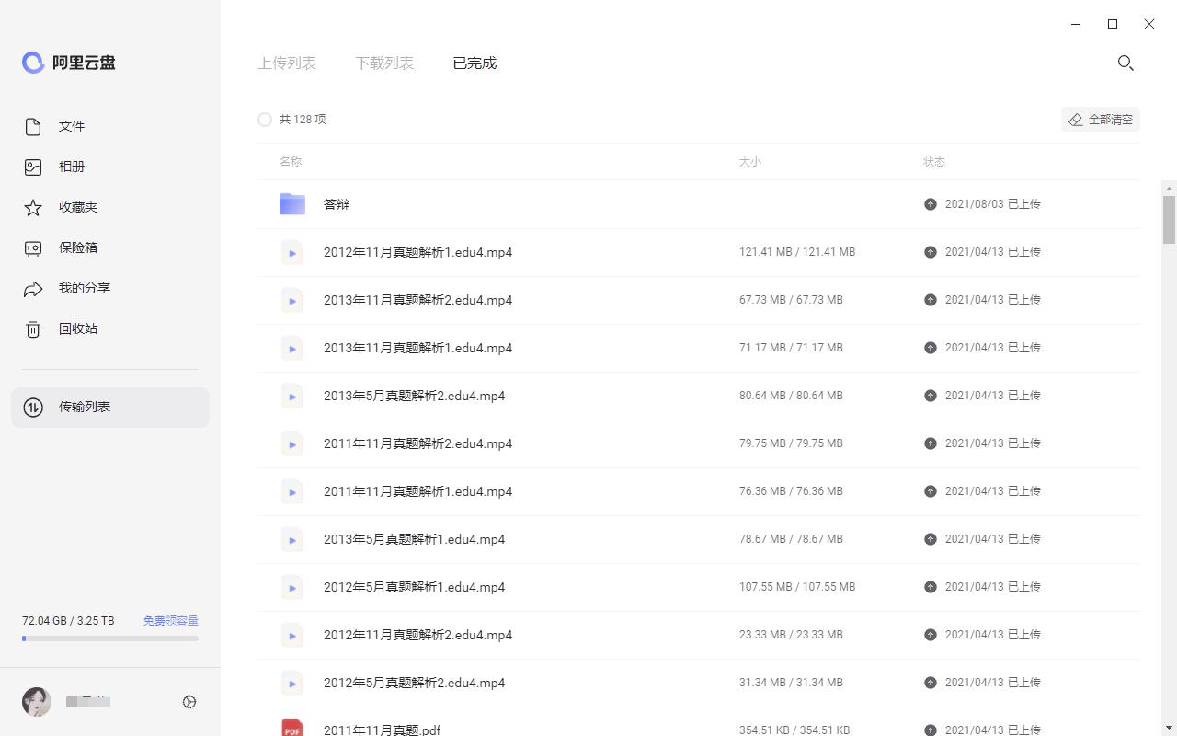Switch to the 上传列表 tab
This screenshot has width=1177, height=736.
(287, 63)
